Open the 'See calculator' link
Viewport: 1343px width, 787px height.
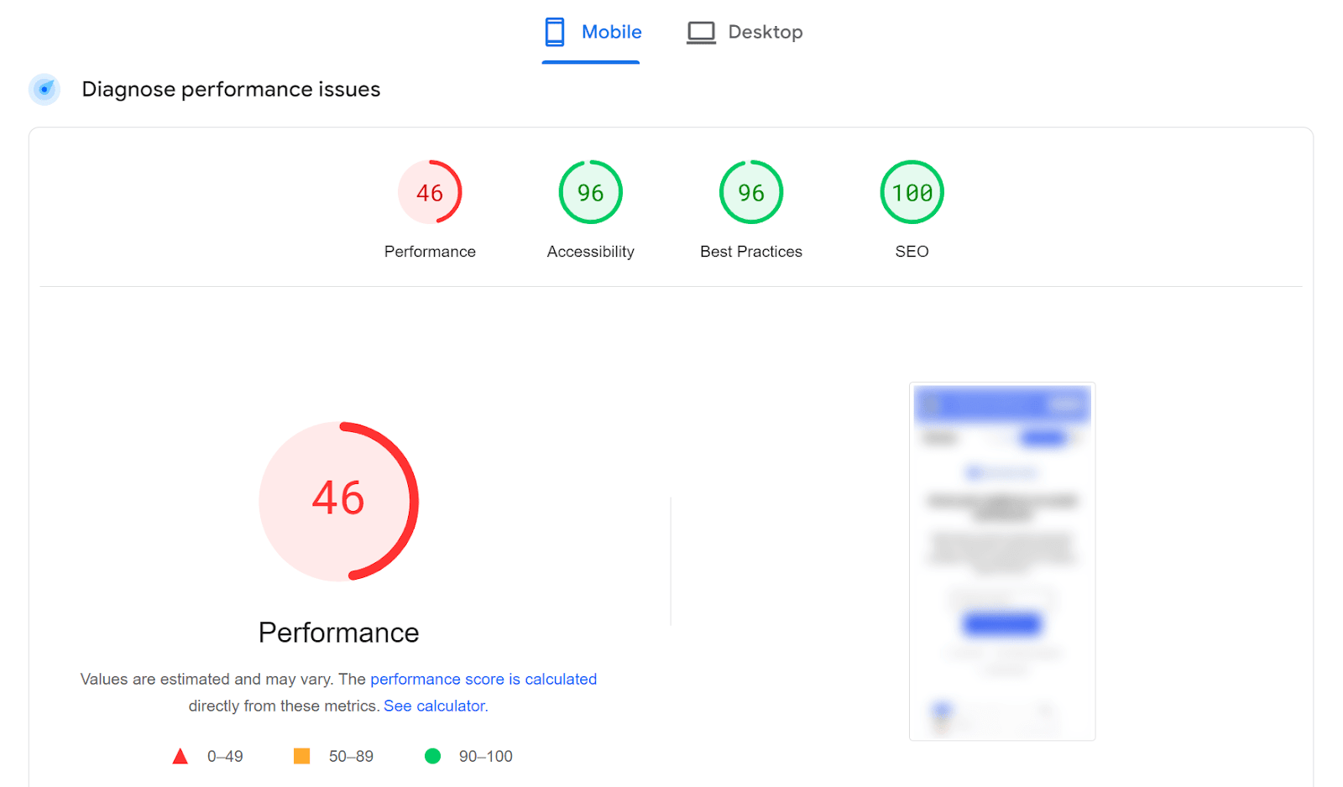(436, 706)
